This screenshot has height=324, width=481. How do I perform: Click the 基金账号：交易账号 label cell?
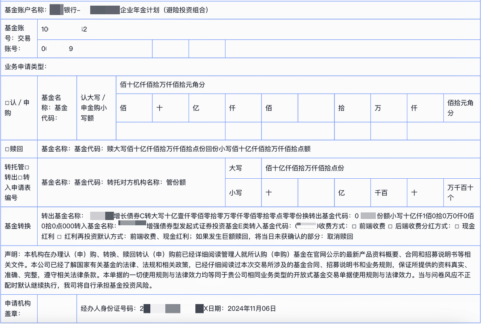click(19, 38)
